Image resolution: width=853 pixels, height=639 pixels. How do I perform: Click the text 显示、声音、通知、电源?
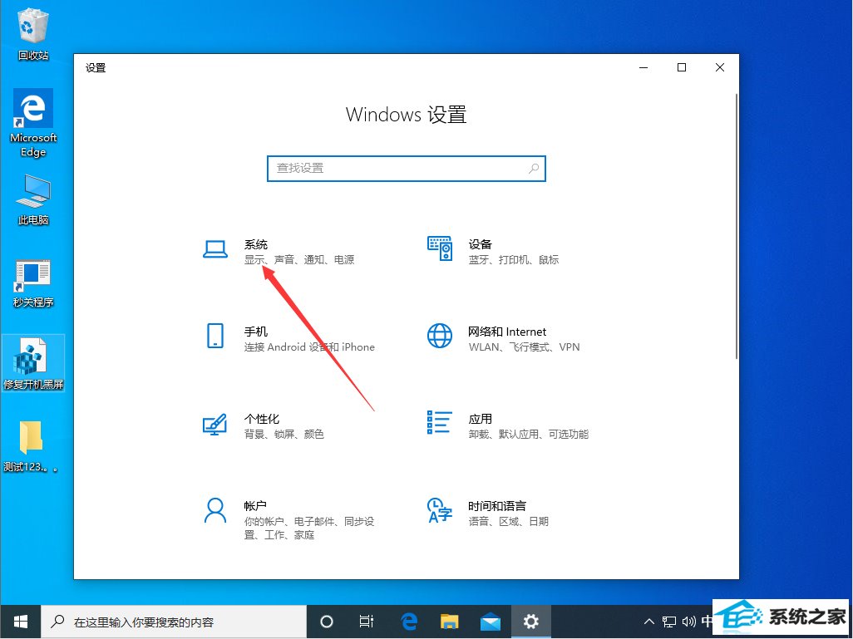point(299,260)
